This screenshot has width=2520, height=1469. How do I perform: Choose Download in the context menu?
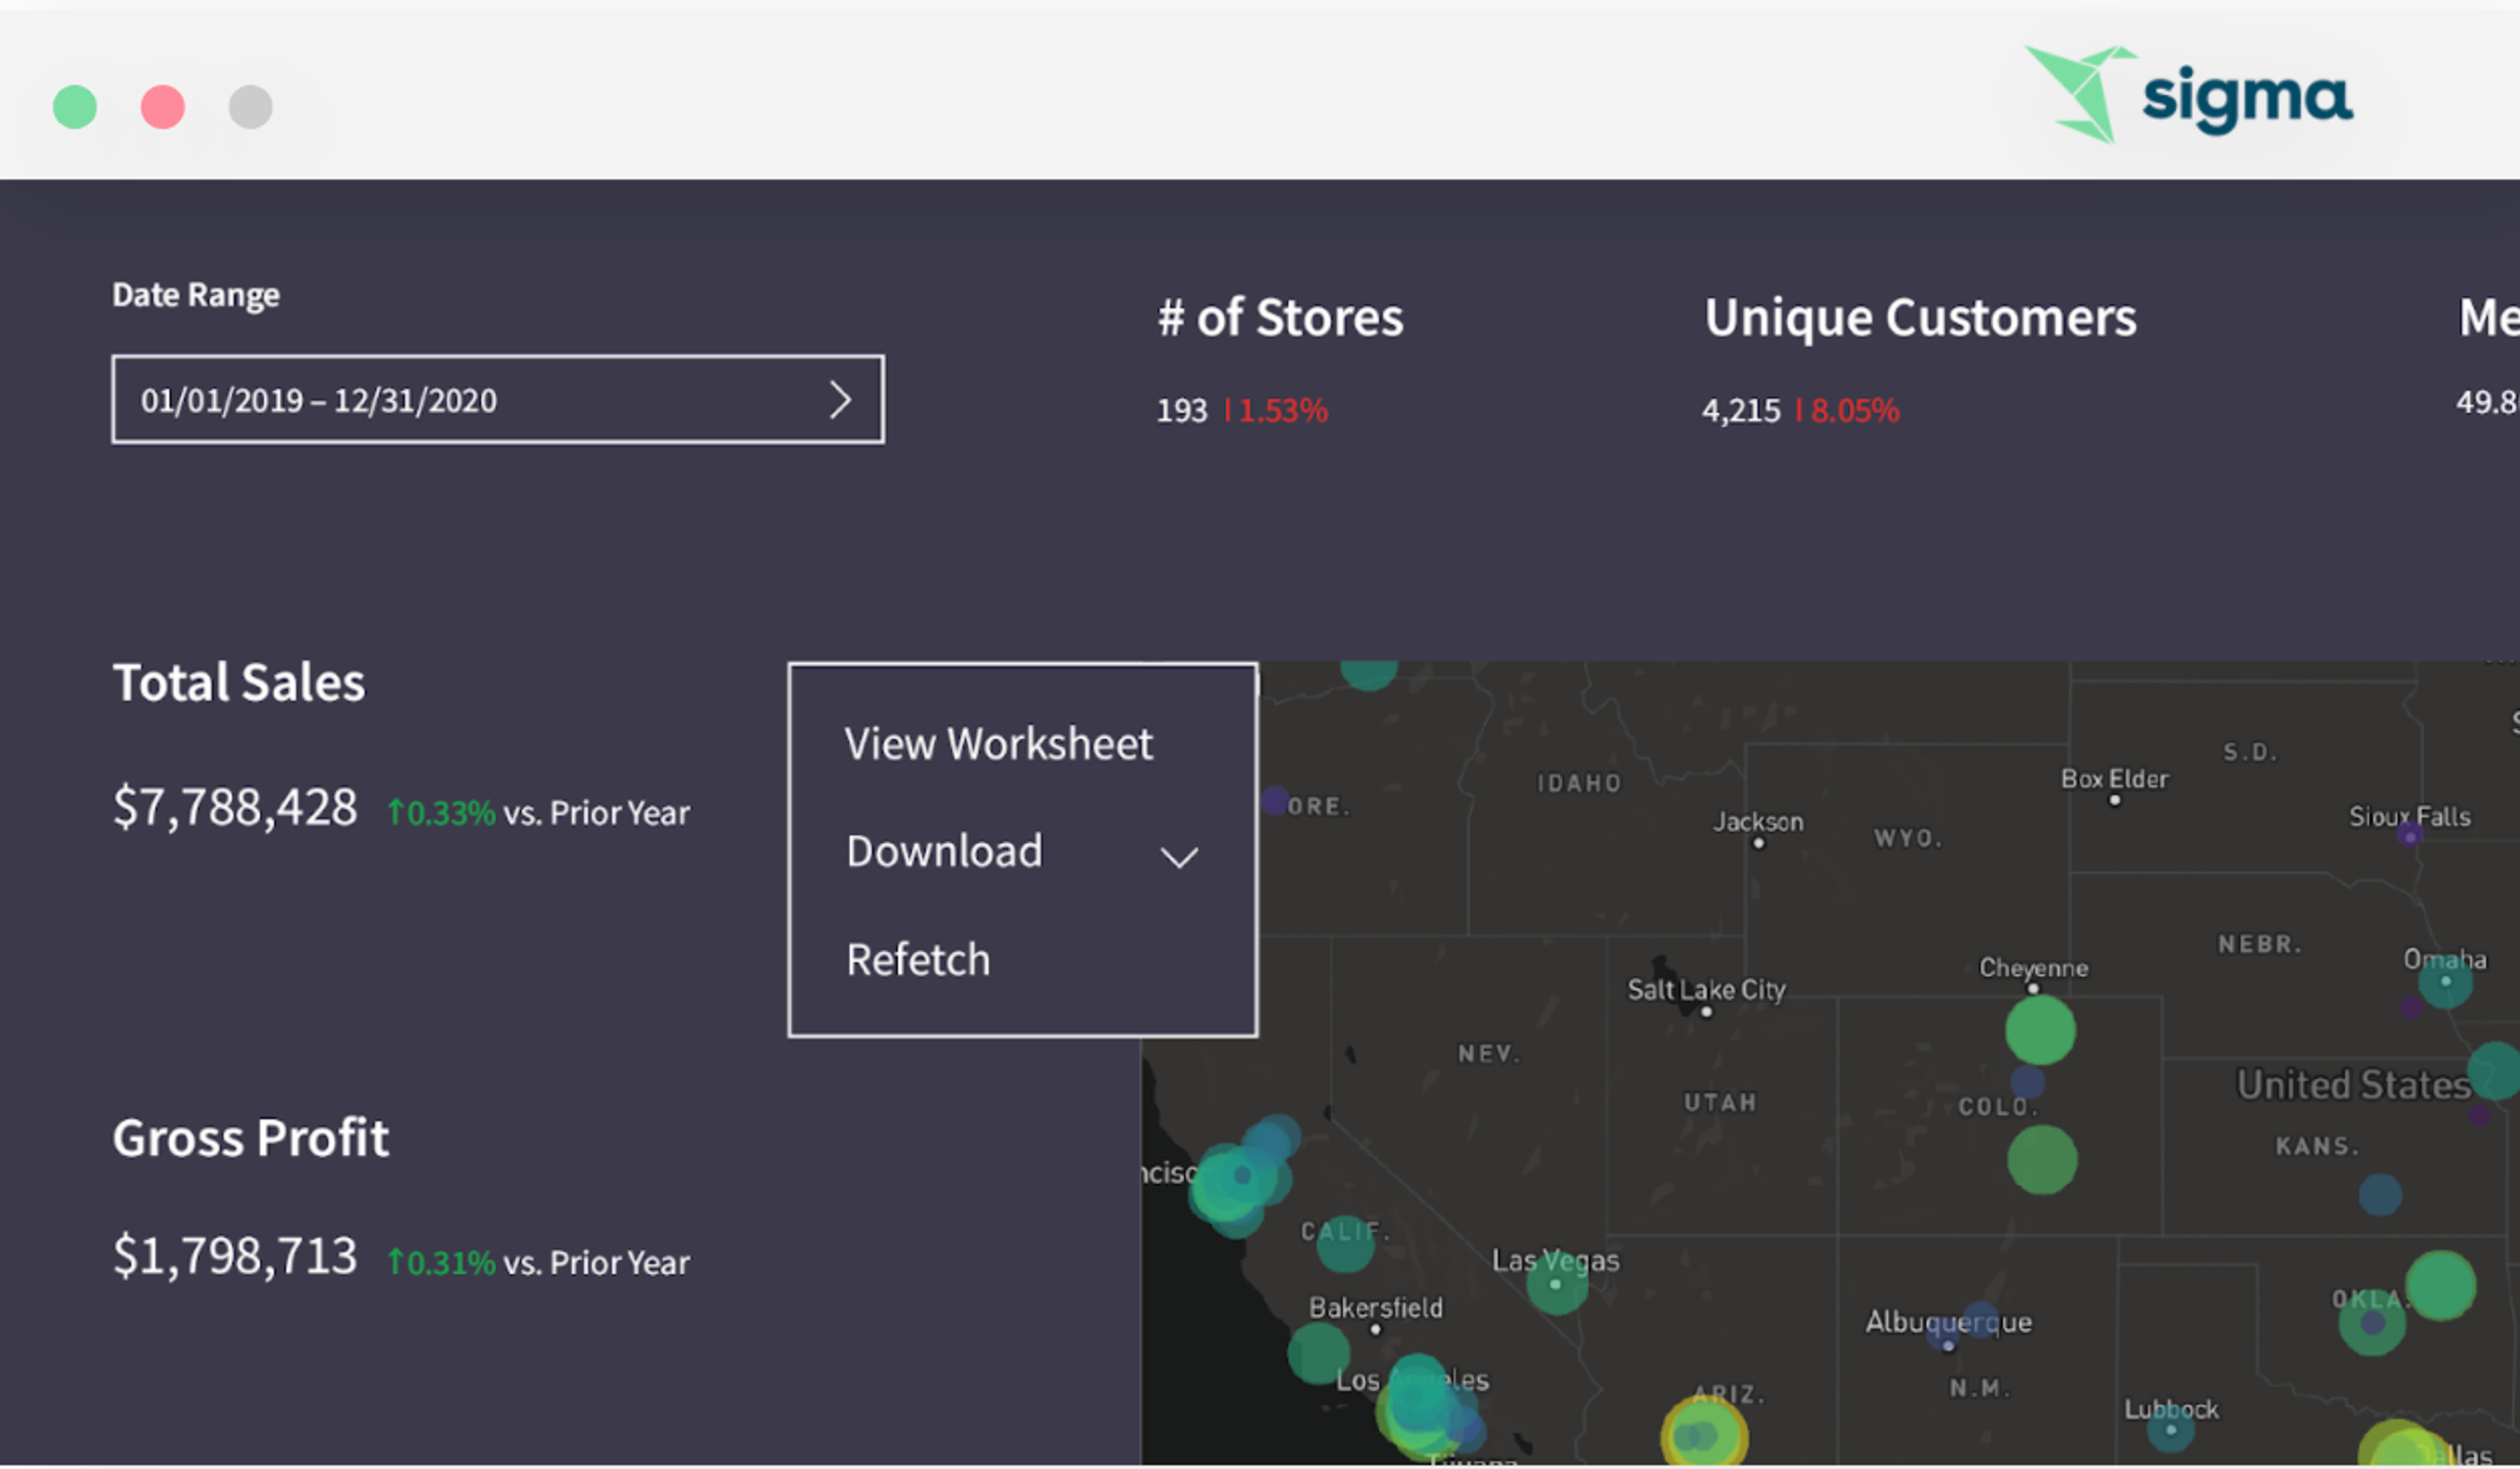[944, 851]
